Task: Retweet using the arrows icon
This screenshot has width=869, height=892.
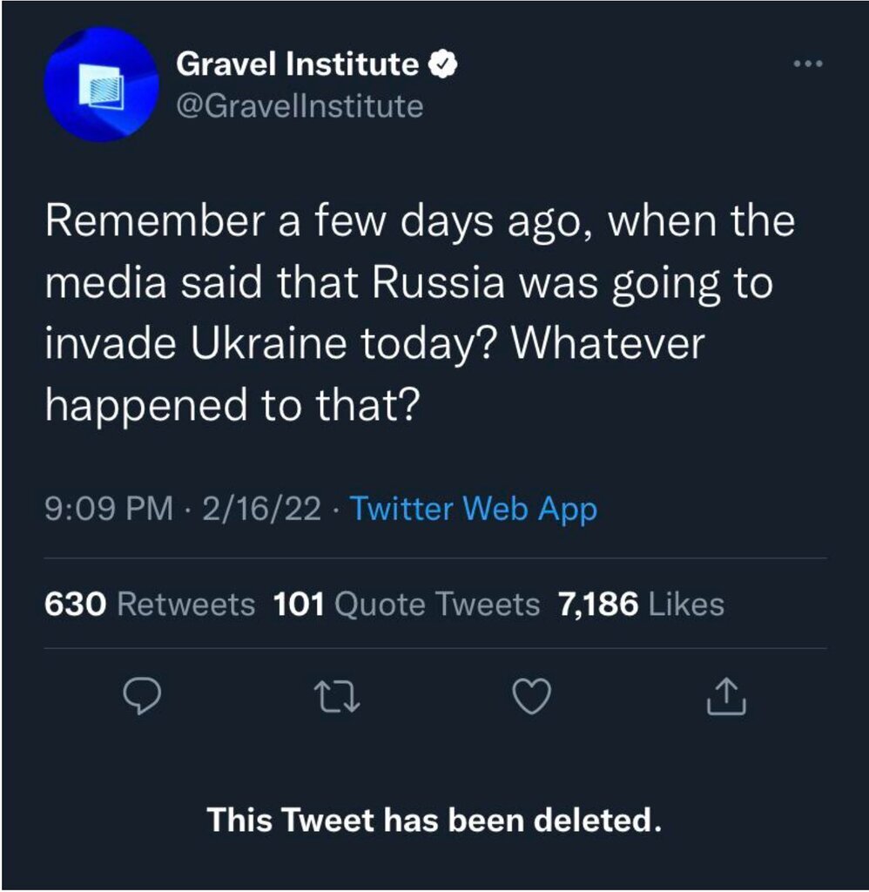Action: (x=335, y=695)
